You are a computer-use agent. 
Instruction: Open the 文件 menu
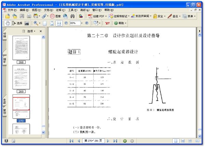12,10
